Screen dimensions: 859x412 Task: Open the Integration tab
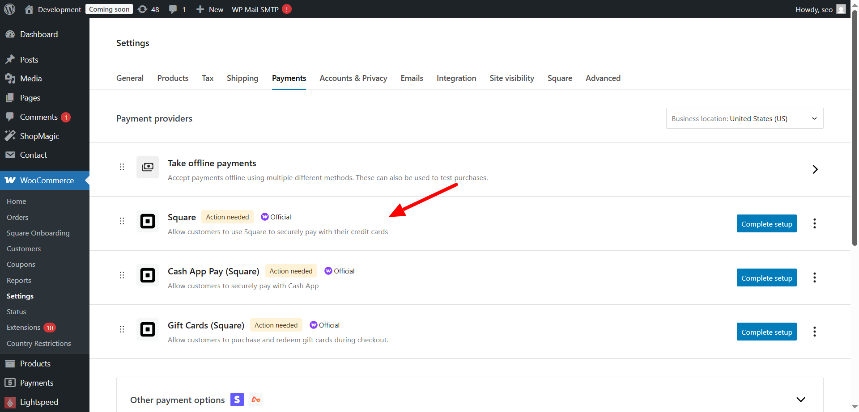coord(456,78)
